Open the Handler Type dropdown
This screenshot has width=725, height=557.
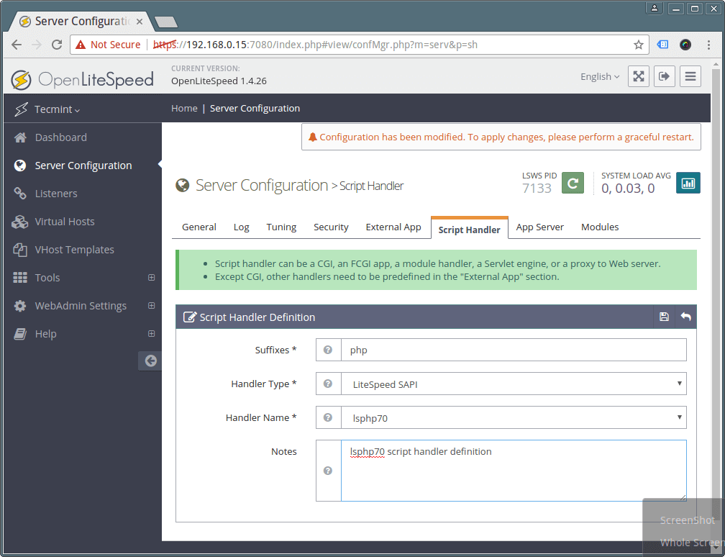[514, 384]
